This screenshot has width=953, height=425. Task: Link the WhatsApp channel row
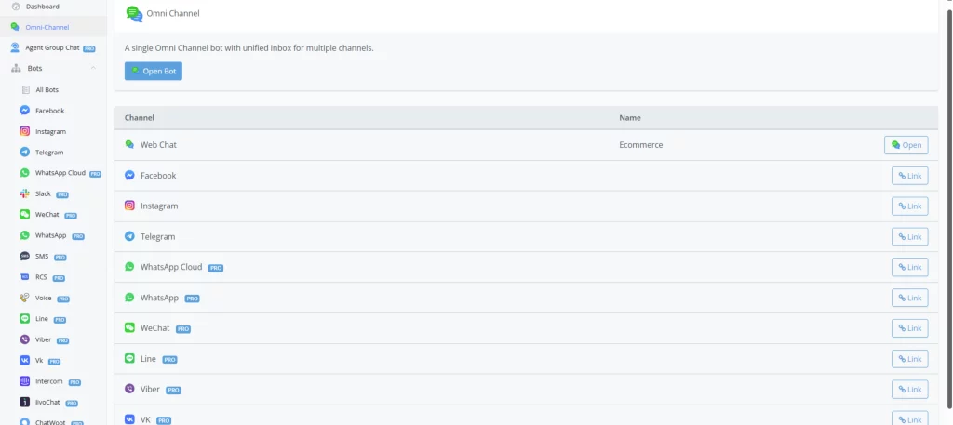pos(910,298)
